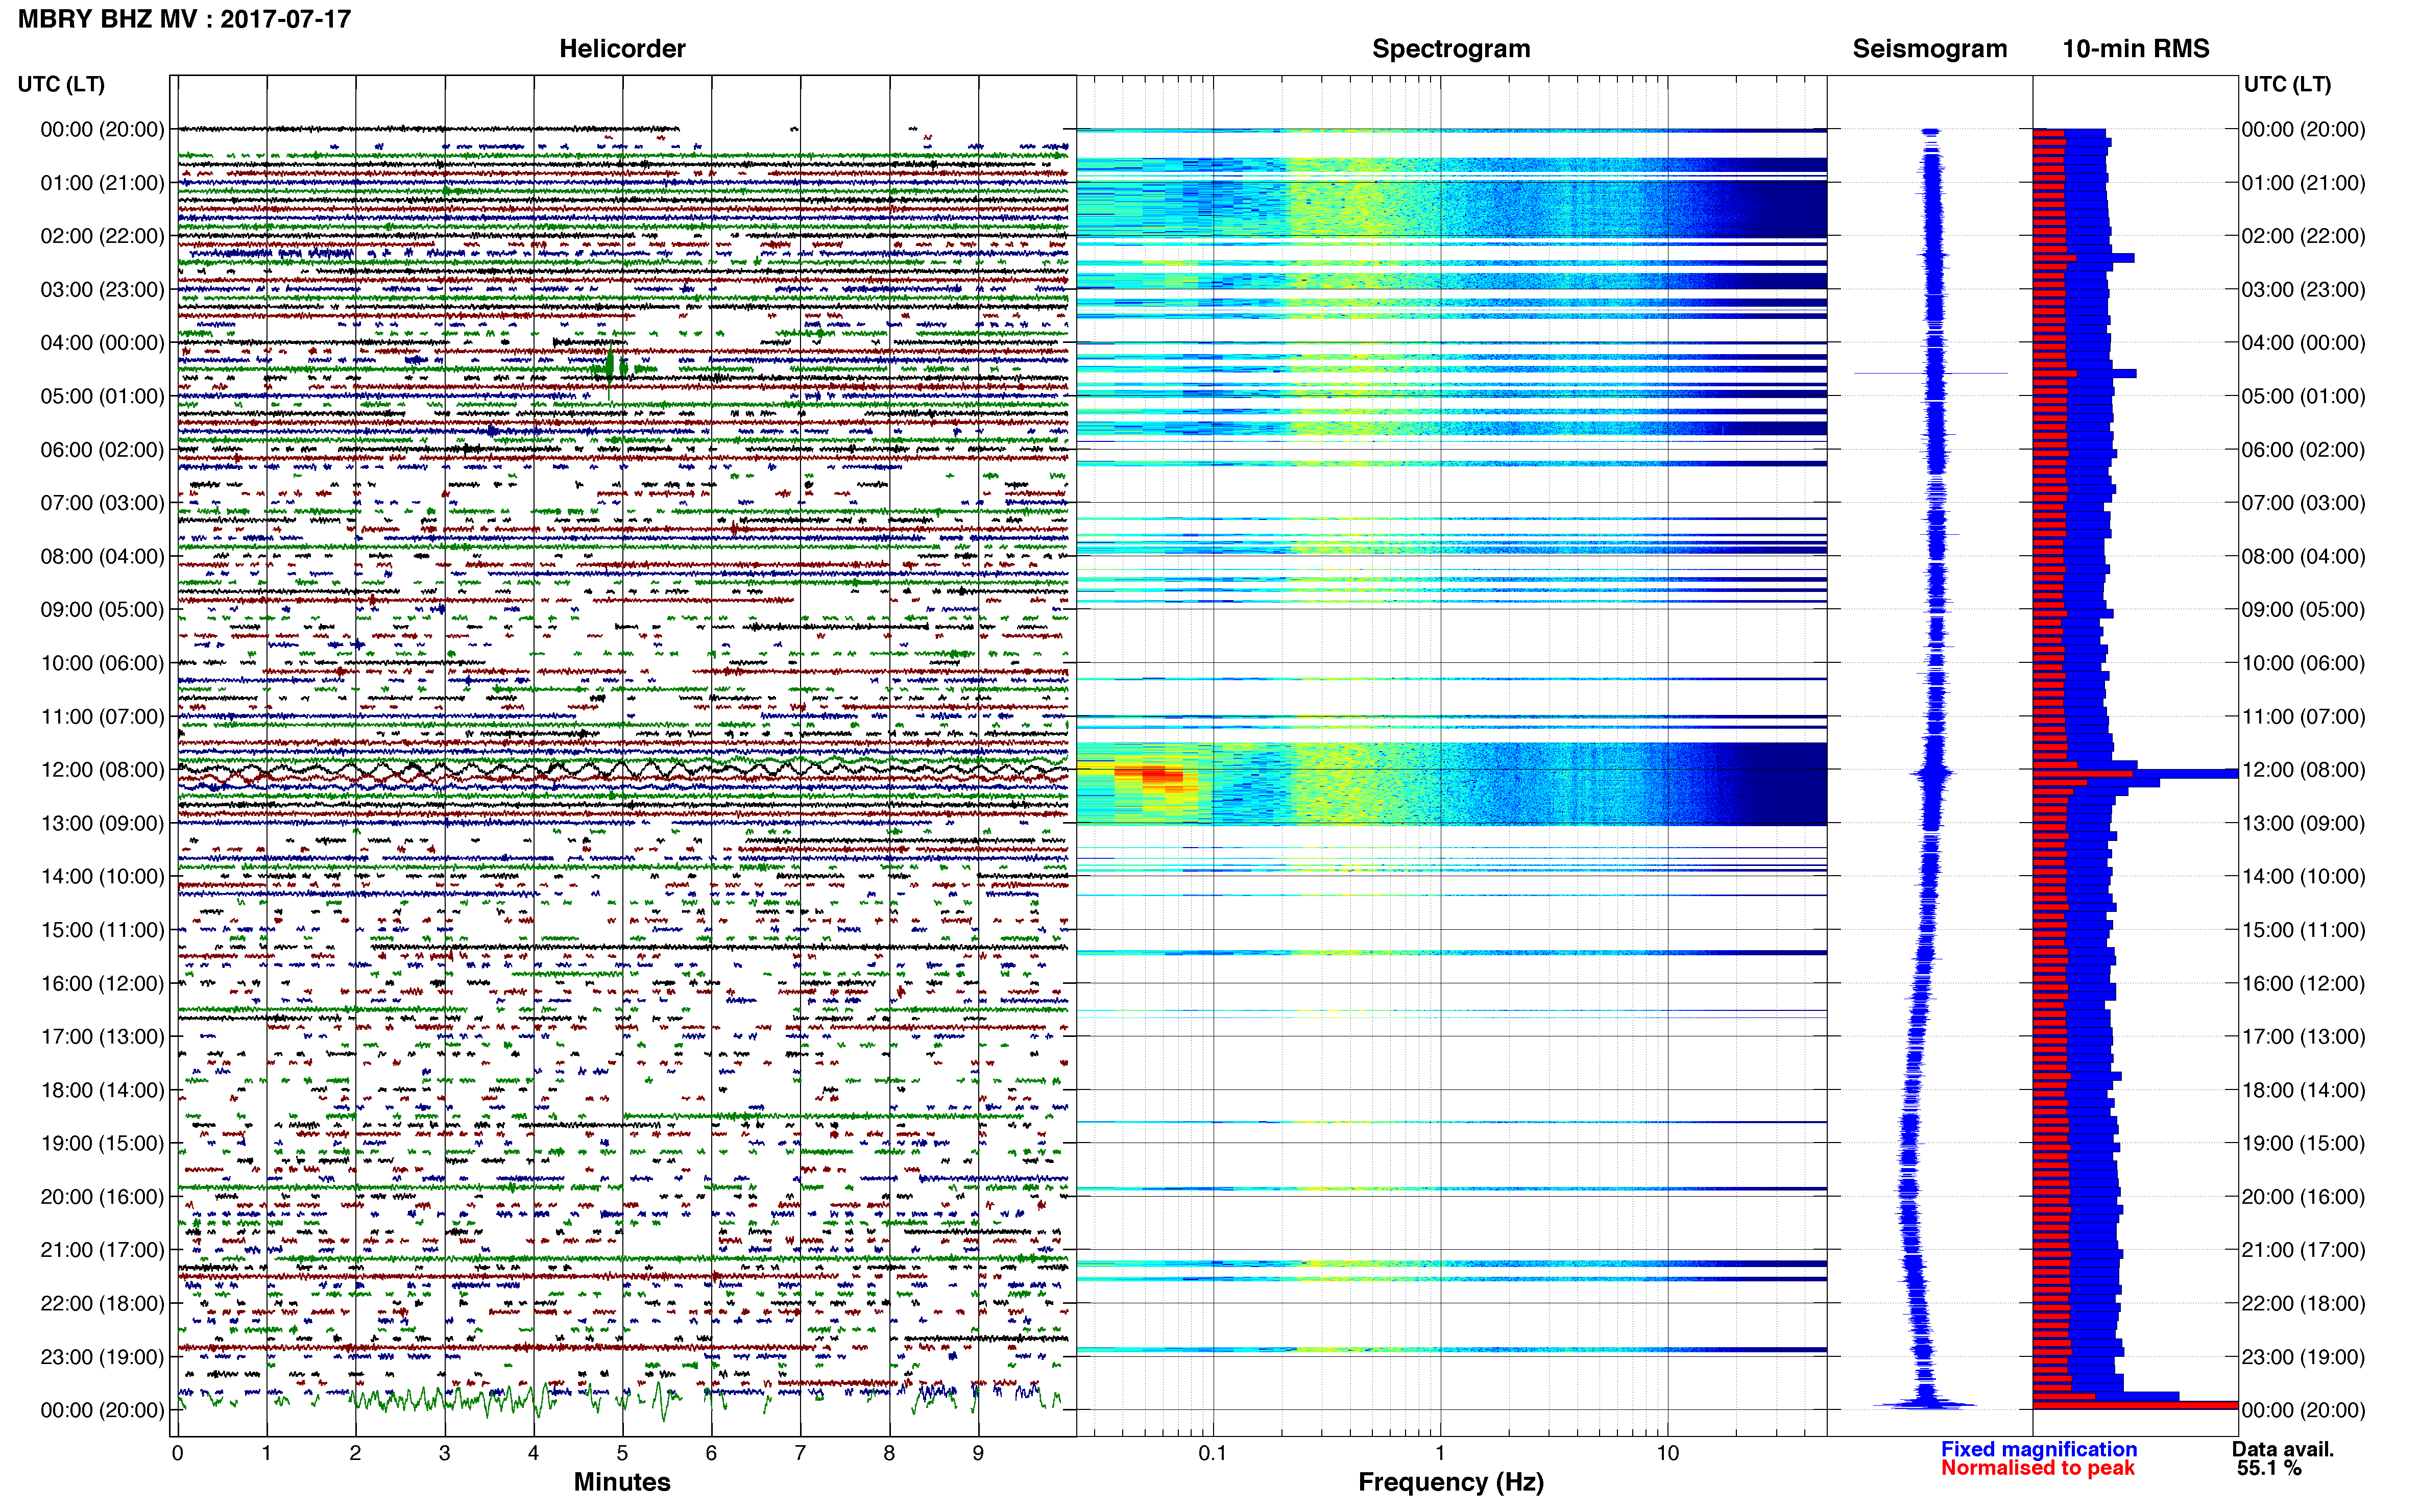Click the long red RMS bar at bottom 00:00
The image size is (2420, 1512).
click(2135, 1405)
